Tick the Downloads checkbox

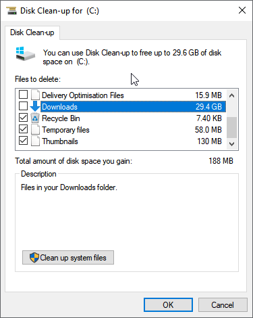(x=24, y=106)
